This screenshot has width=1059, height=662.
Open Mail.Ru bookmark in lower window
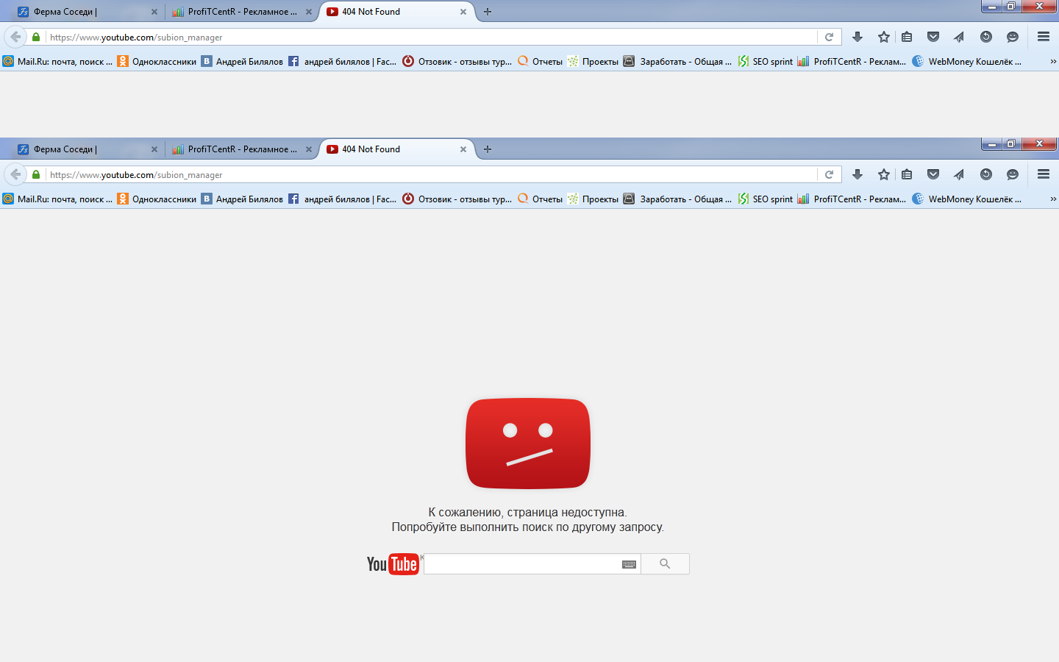click(x=58, y=199)
